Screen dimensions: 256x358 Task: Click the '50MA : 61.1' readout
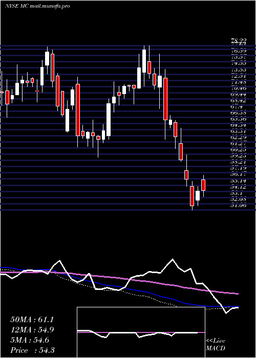click(x=32, y=320)
